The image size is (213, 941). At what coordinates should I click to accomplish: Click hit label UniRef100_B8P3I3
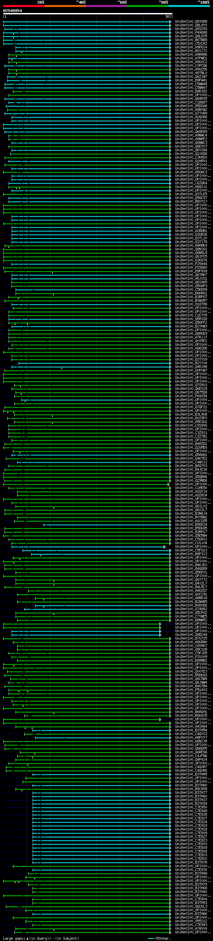click(x=191, y=554)
